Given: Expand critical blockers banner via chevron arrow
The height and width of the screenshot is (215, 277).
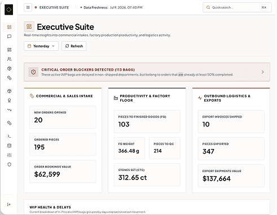Looking at the screenshot, I should click(263, 72).
